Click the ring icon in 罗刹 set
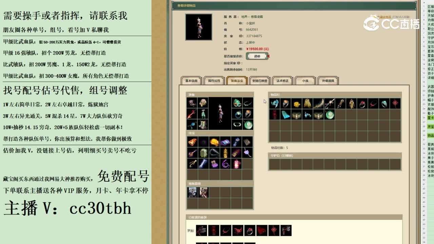 point(250,230)
